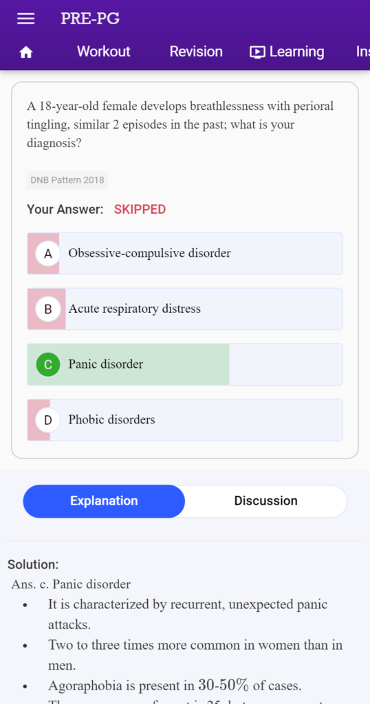Click the PRE-PG app title
Viewport: 370px width, 704px height.
(90, 19)
